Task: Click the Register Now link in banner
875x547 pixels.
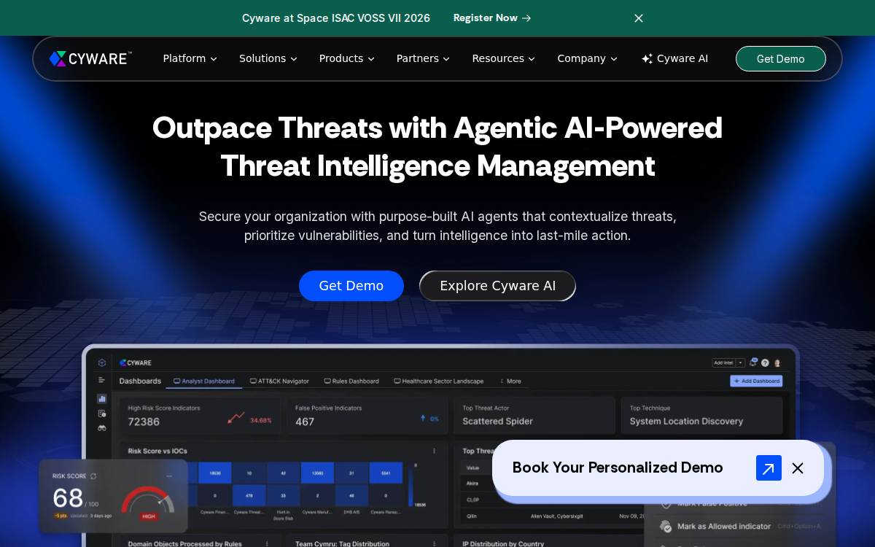Action: [x=492, y=18]
